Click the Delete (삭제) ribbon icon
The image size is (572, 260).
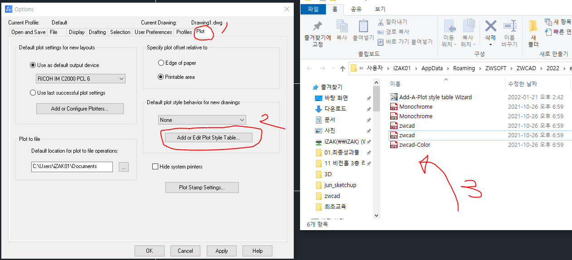click(490, 25)
